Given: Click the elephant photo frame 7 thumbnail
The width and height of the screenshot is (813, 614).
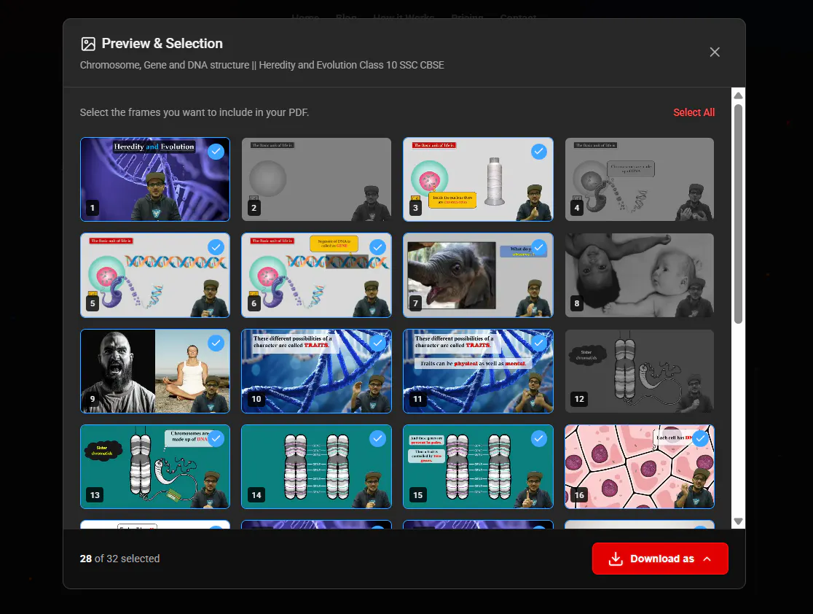Looking at the screenshot, I should pyautogui.click(x=478, y=275).
